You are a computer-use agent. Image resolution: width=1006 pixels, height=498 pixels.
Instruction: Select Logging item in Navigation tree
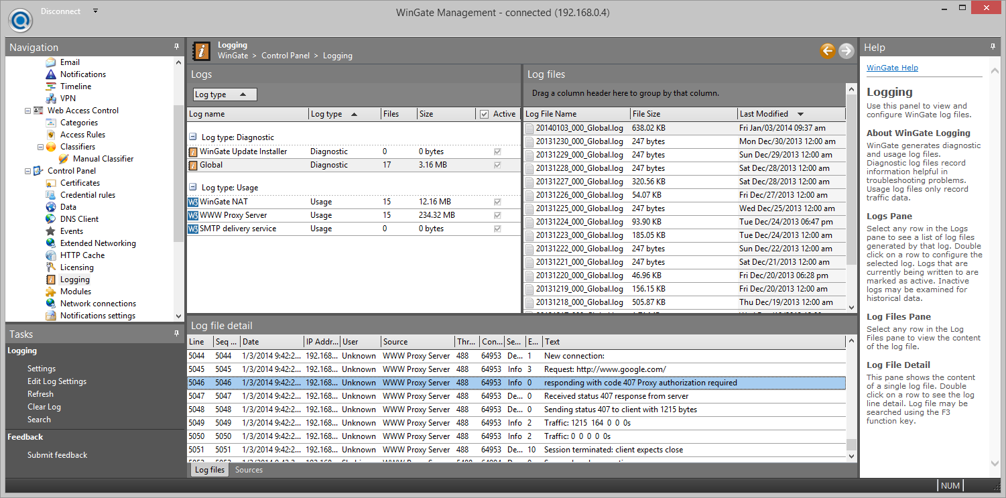pos(74,279)
